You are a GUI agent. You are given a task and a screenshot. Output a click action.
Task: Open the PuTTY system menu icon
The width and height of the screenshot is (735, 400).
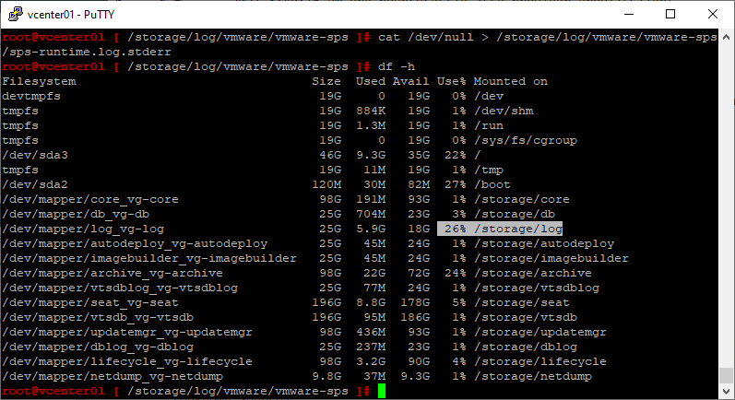click(x=13, y=14)
